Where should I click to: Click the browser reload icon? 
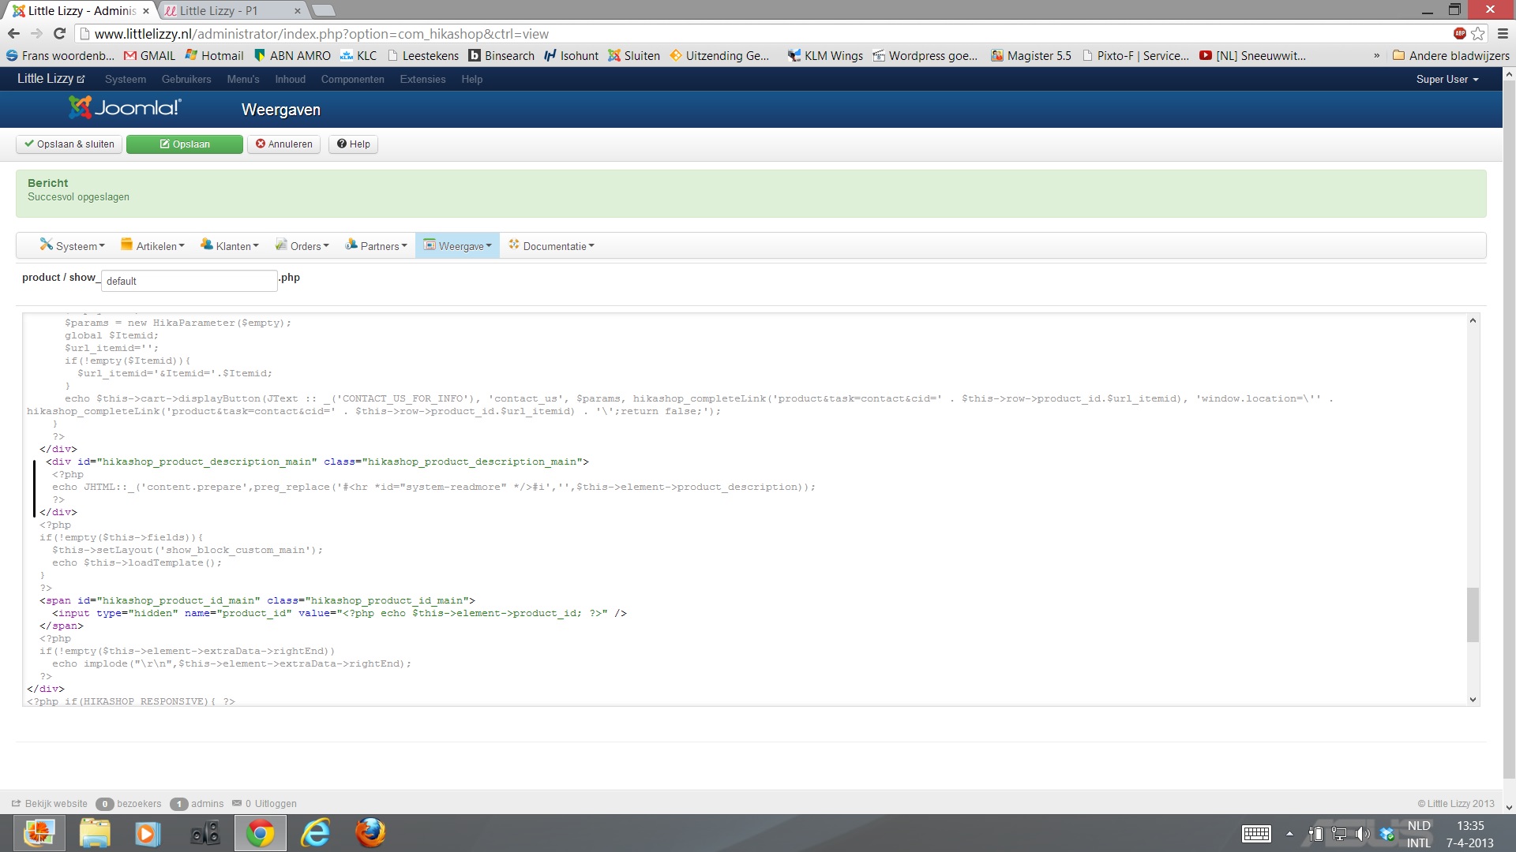[x=59, y=33]
